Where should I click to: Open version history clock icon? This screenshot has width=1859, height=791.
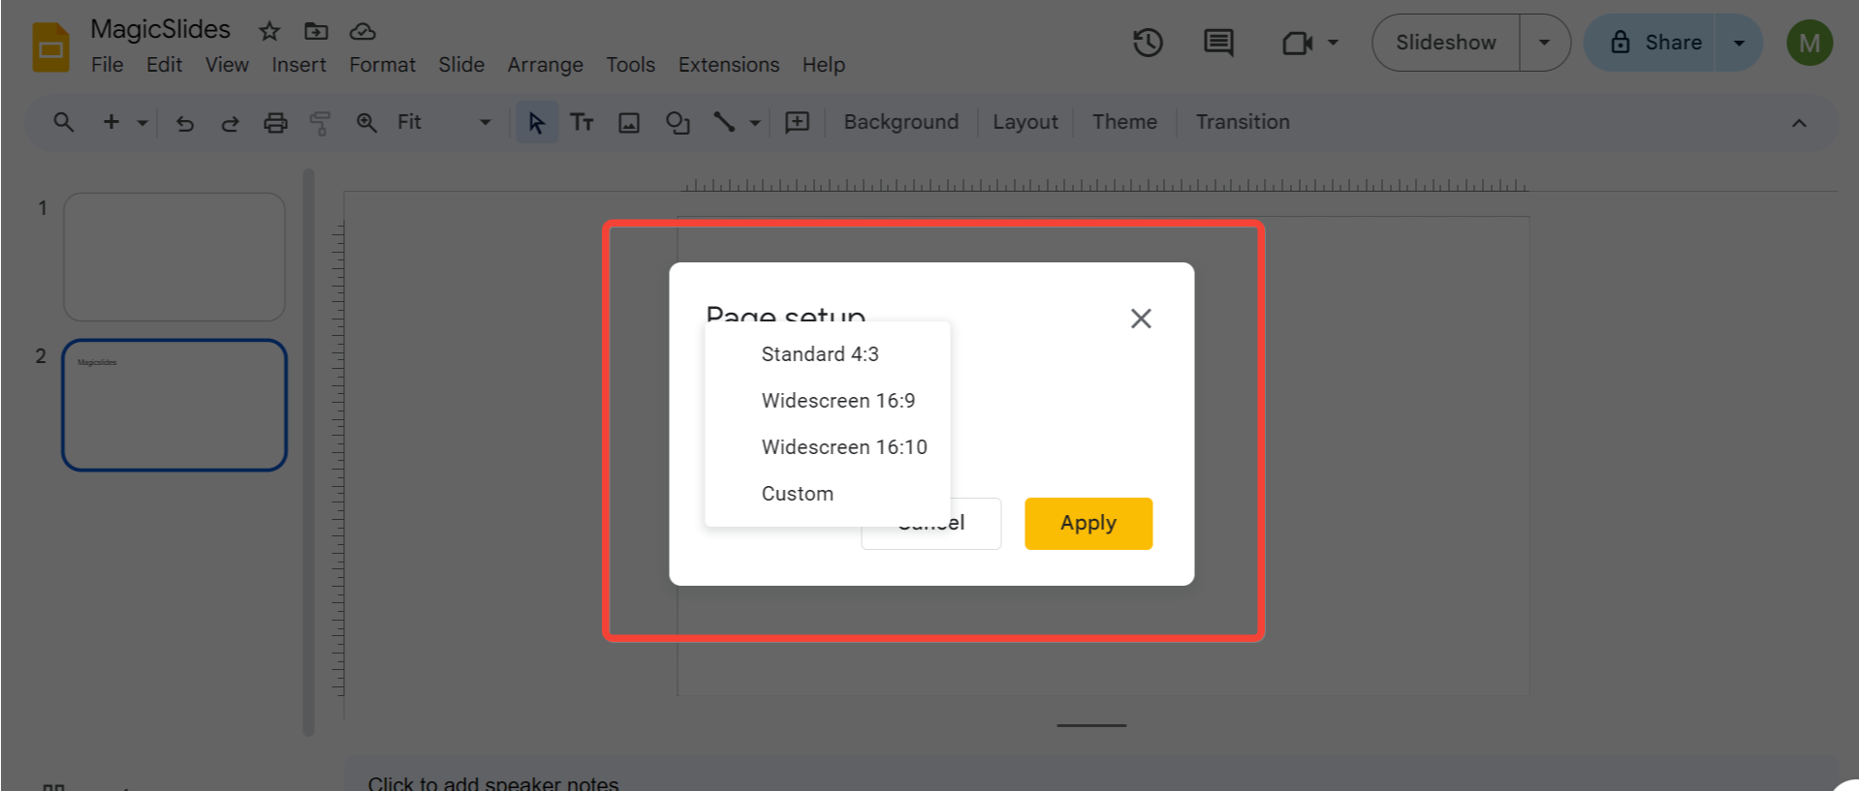pyautogui.click(x=1148, y=43)
